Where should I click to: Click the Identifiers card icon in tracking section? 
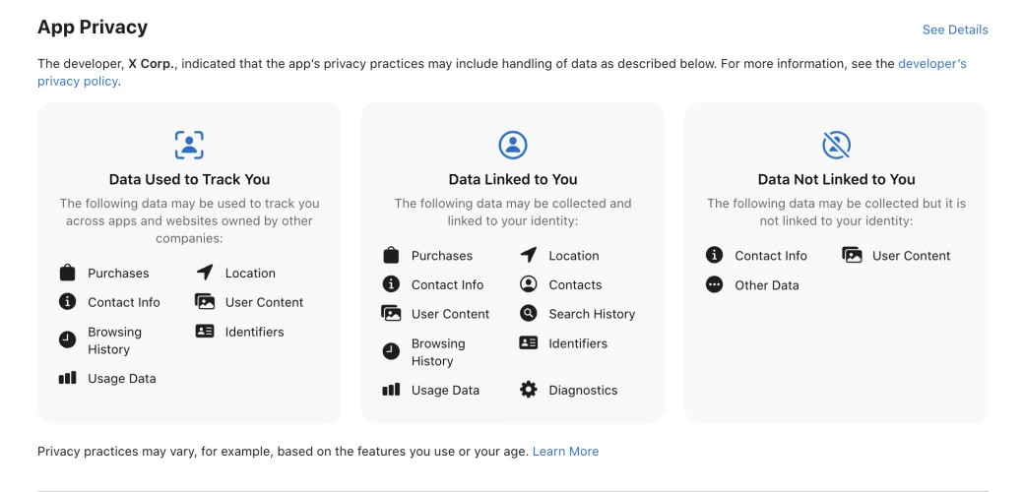click(x=205, y=332)
